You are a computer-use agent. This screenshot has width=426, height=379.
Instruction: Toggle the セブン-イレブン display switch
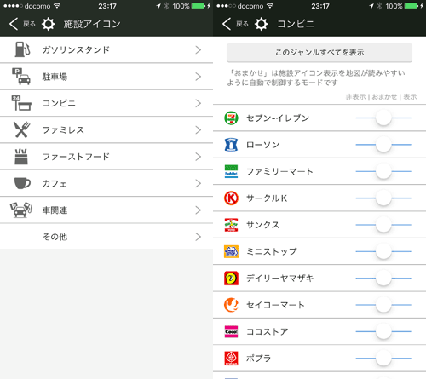coord(383,118)
